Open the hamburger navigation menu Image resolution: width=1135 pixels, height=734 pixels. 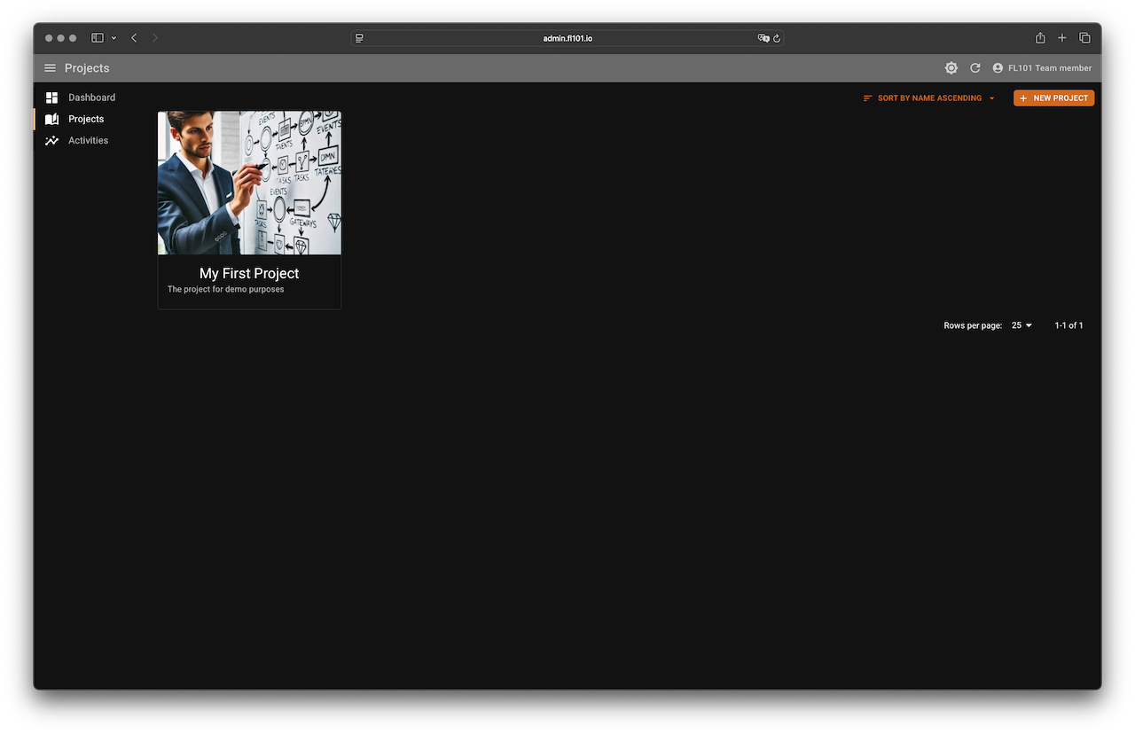point(50,68)
